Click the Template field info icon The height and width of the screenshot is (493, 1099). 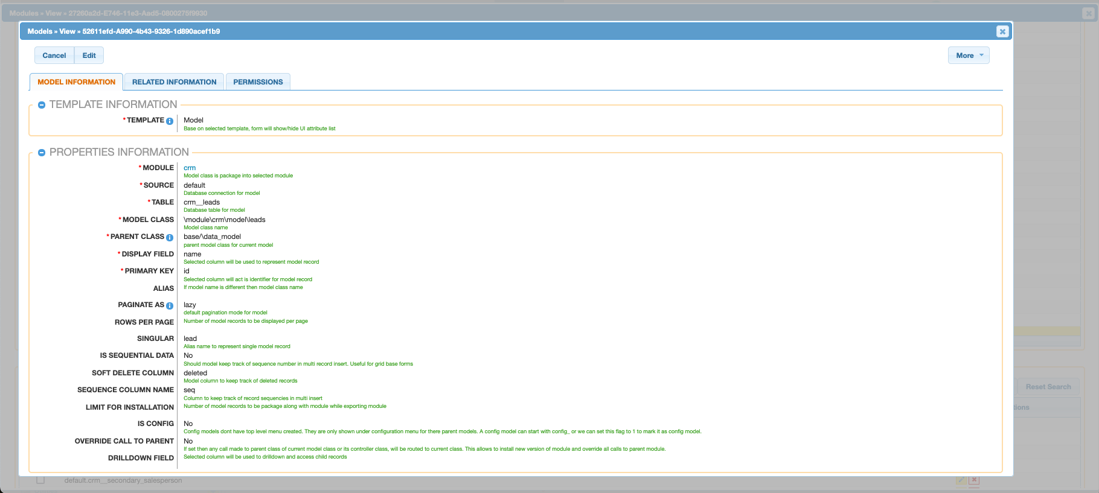coord(170,121)
